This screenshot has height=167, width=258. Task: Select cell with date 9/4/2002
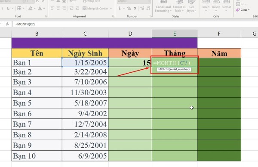tap(85, 113)
